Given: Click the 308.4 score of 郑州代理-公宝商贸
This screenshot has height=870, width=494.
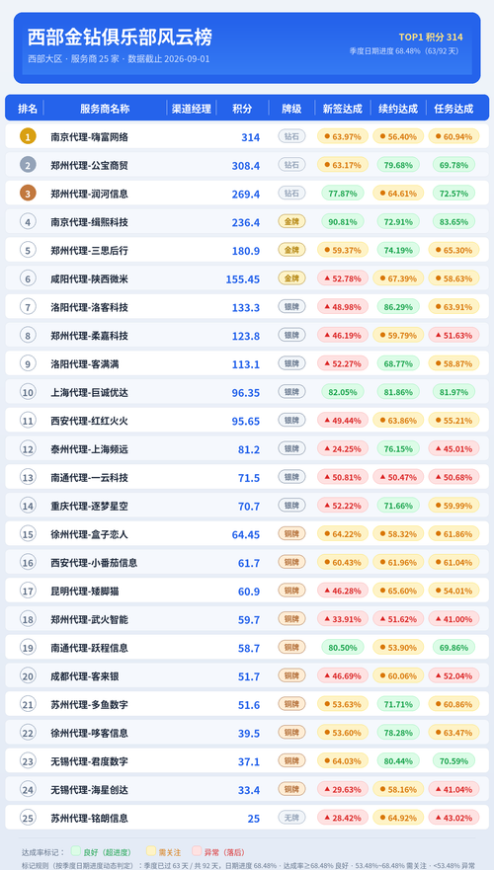Looking at the screenshot, I should tap(246, 165).
